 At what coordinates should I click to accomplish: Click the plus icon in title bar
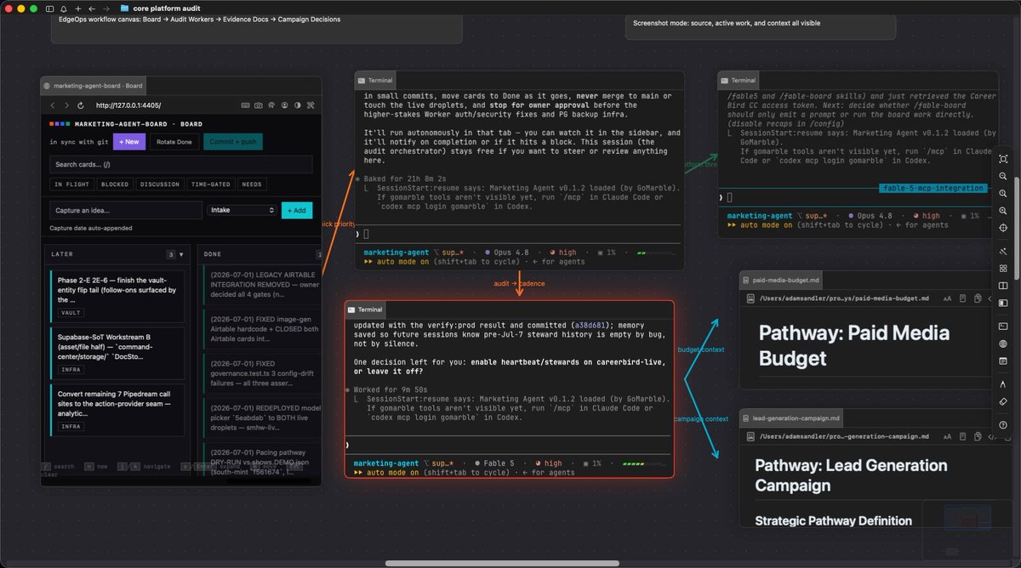tap(77, 8)
